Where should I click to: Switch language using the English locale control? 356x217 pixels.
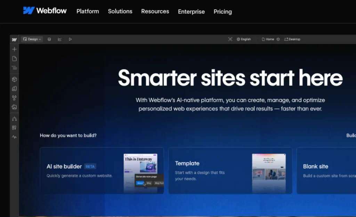[244, 39]
